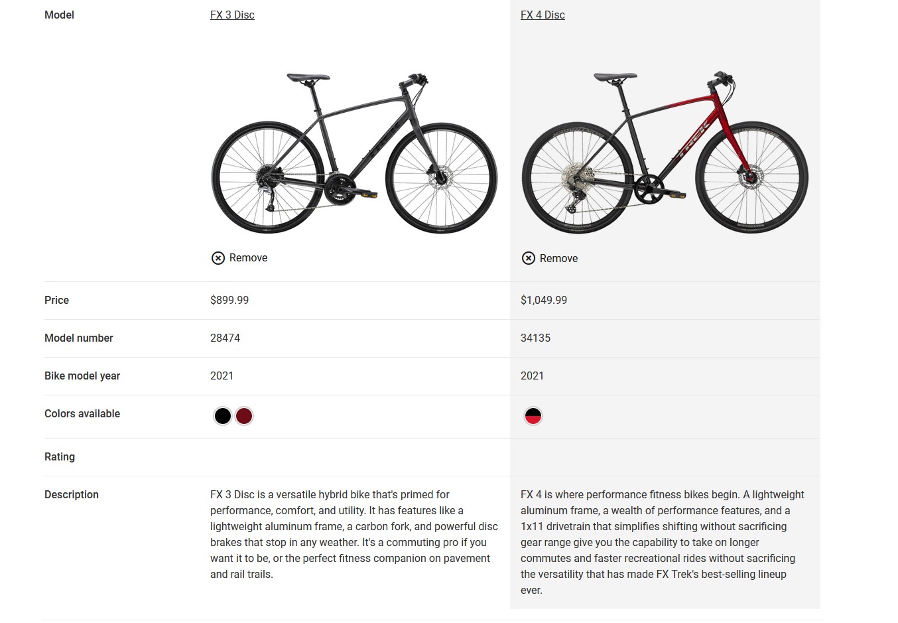Click the gray FX 3 Disc bike image
This screenshot has height=623, width=898.
pos(354,152)
